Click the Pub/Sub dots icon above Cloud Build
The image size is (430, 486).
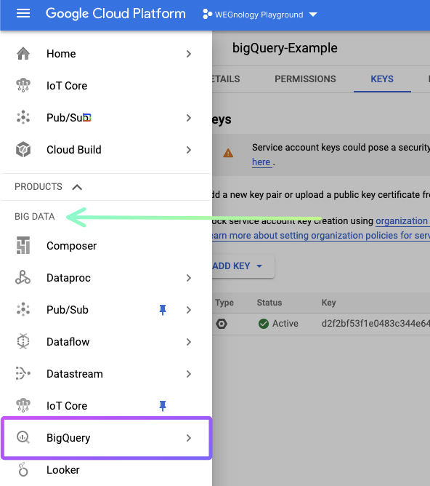(23, 117)
